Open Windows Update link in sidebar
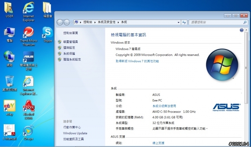 coord(75,133)
